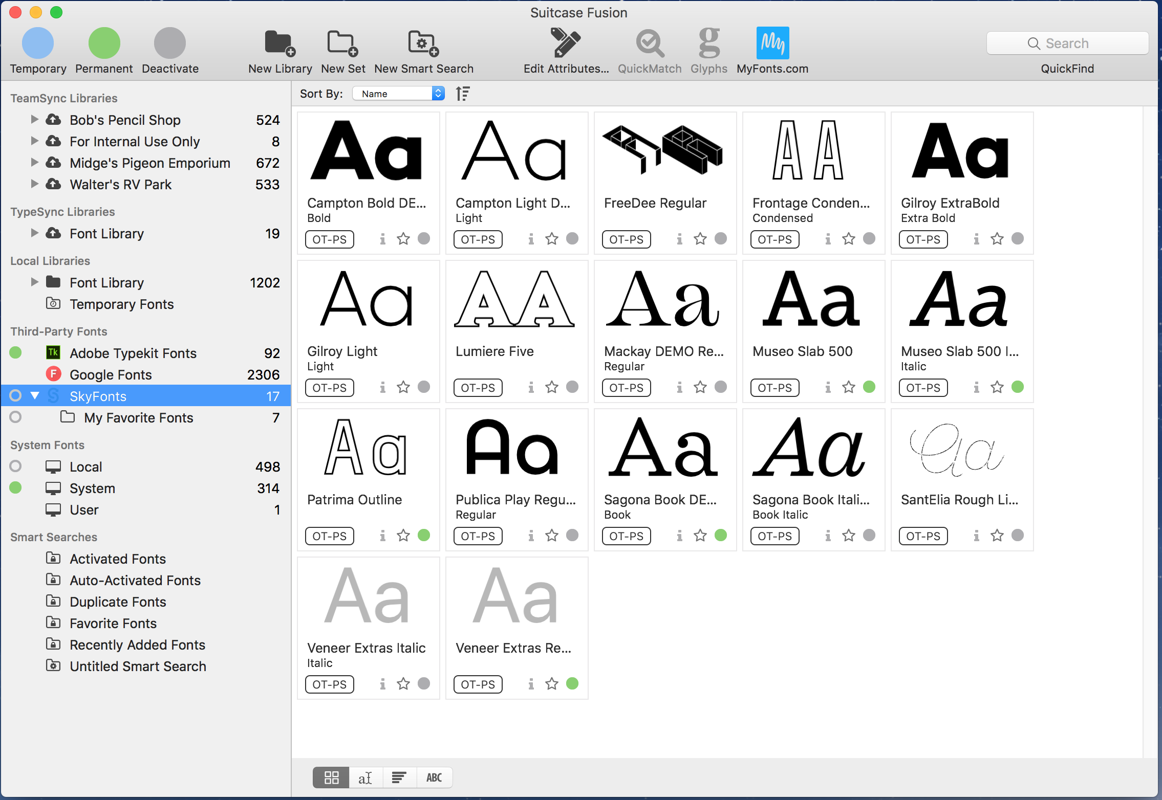Open the Duplicate Fonts smart search
The image size is (1162, 800).
tap(118, 602)
